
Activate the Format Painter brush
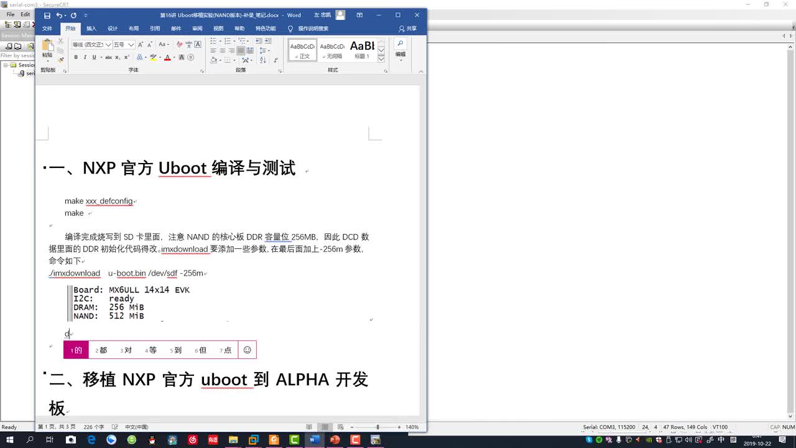click(x=60, y=60)
